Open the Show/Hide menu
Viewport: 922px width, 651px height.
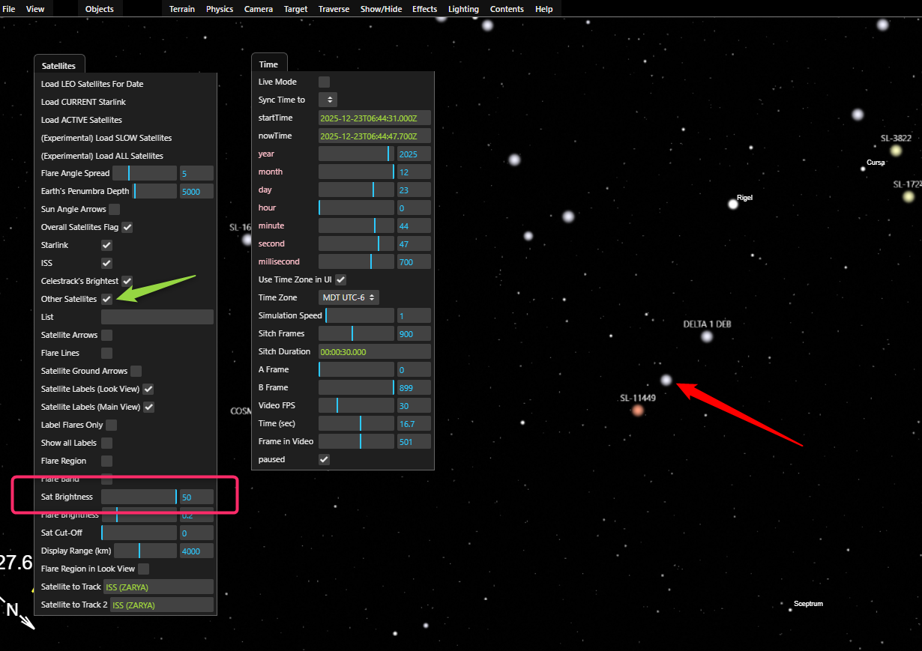[x=381, y=9]
